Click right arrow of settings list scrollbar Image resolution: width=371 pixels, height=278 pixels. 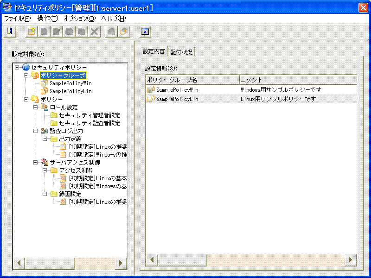[x=351, y=260]
